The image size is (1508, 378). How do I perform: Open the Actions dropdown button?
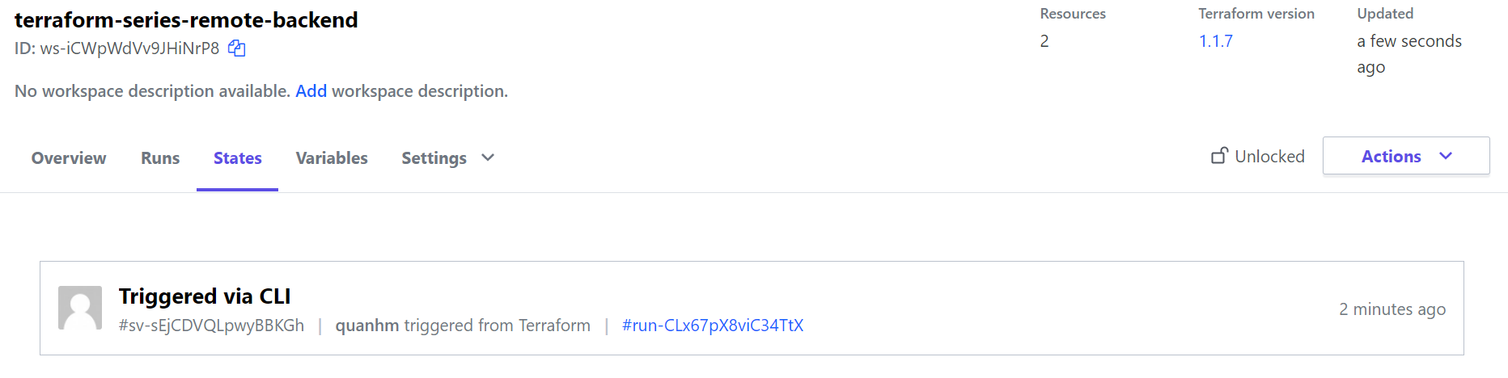click(1405, 156)
